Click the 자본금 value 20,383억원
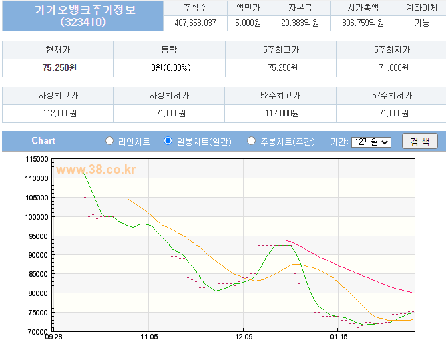Viewport: 446px width, 348px height. coord(300,23)
